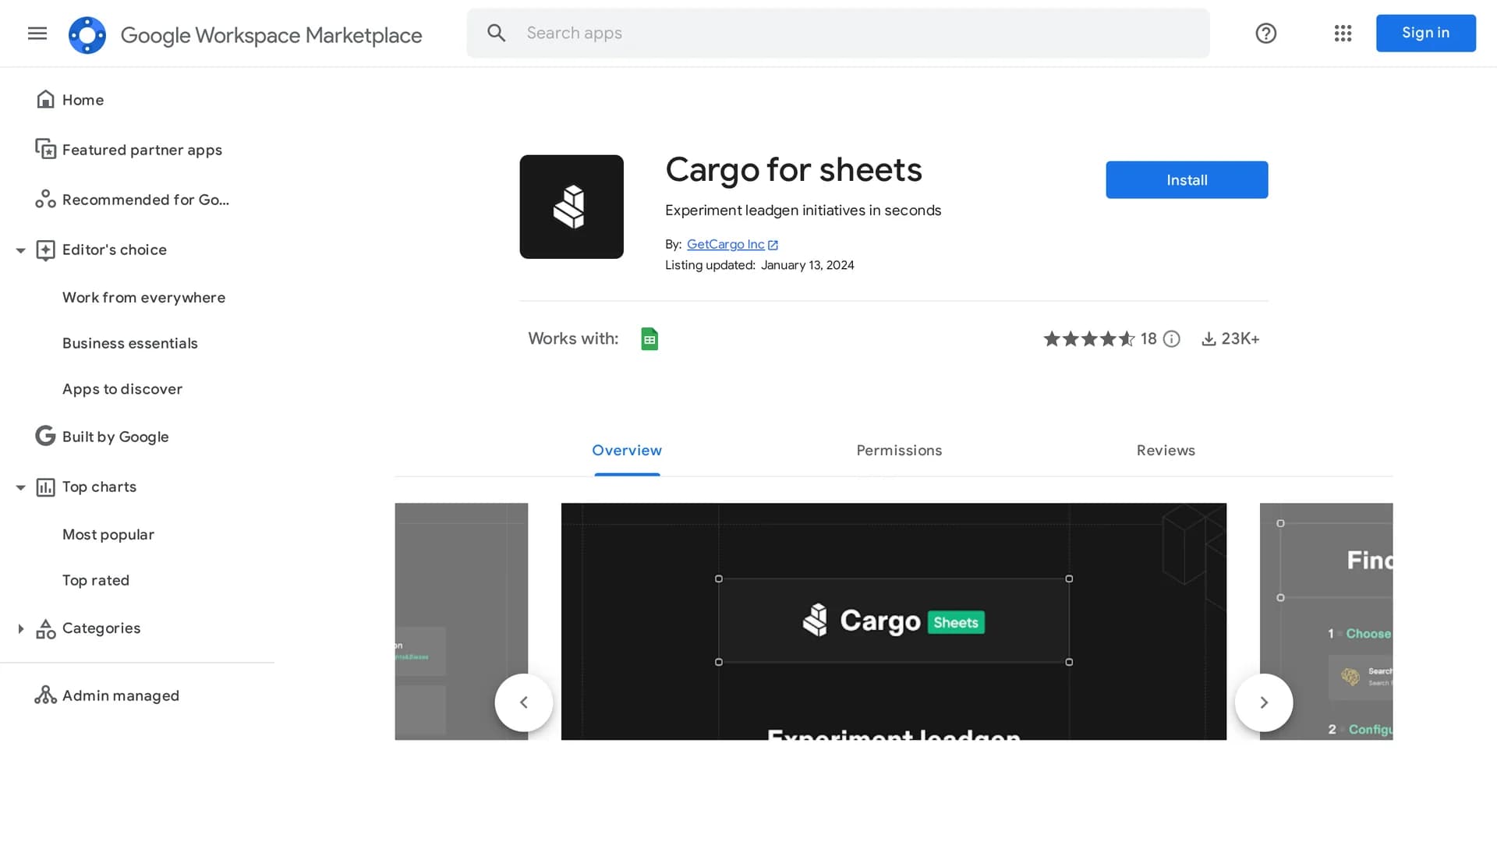Click the star rating display
Image resolution: width=1497 pixels, height=842 pixels.
(x=1089, y=338)
